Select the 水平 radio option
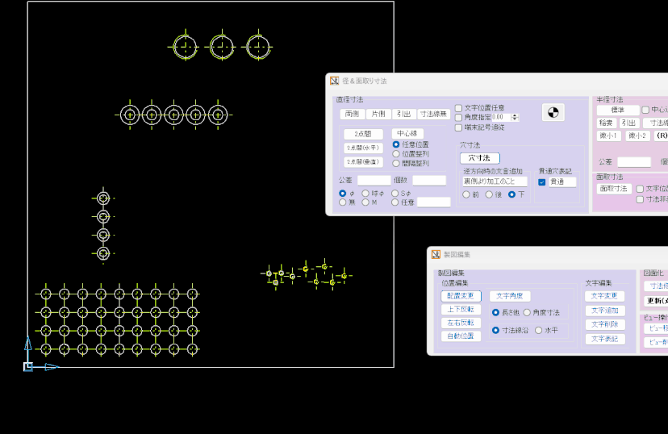668x434 pixels. pyautogui.click(x=538, y=330)
